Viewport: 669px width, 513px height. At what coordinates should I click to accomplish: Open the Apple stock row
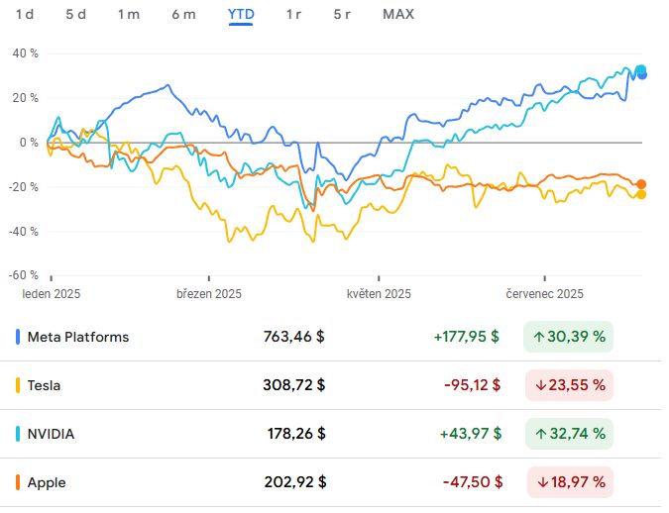tap(331, 482)
